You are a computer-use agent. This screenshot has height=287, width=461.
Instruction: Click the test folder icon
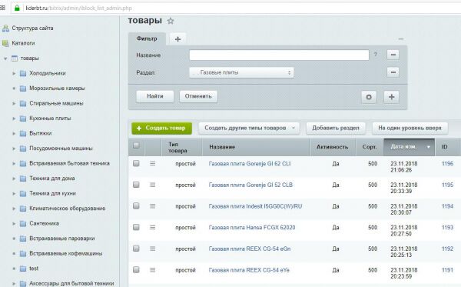point(23,269)
